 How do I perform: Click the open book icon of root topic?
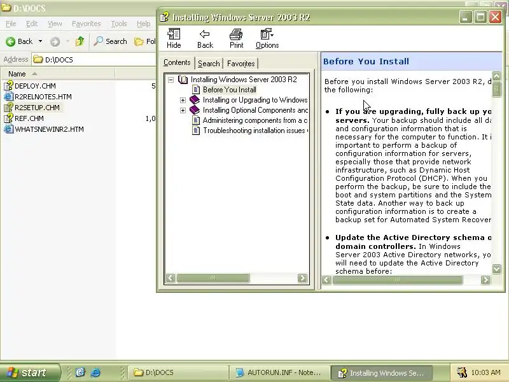[183, 80]
